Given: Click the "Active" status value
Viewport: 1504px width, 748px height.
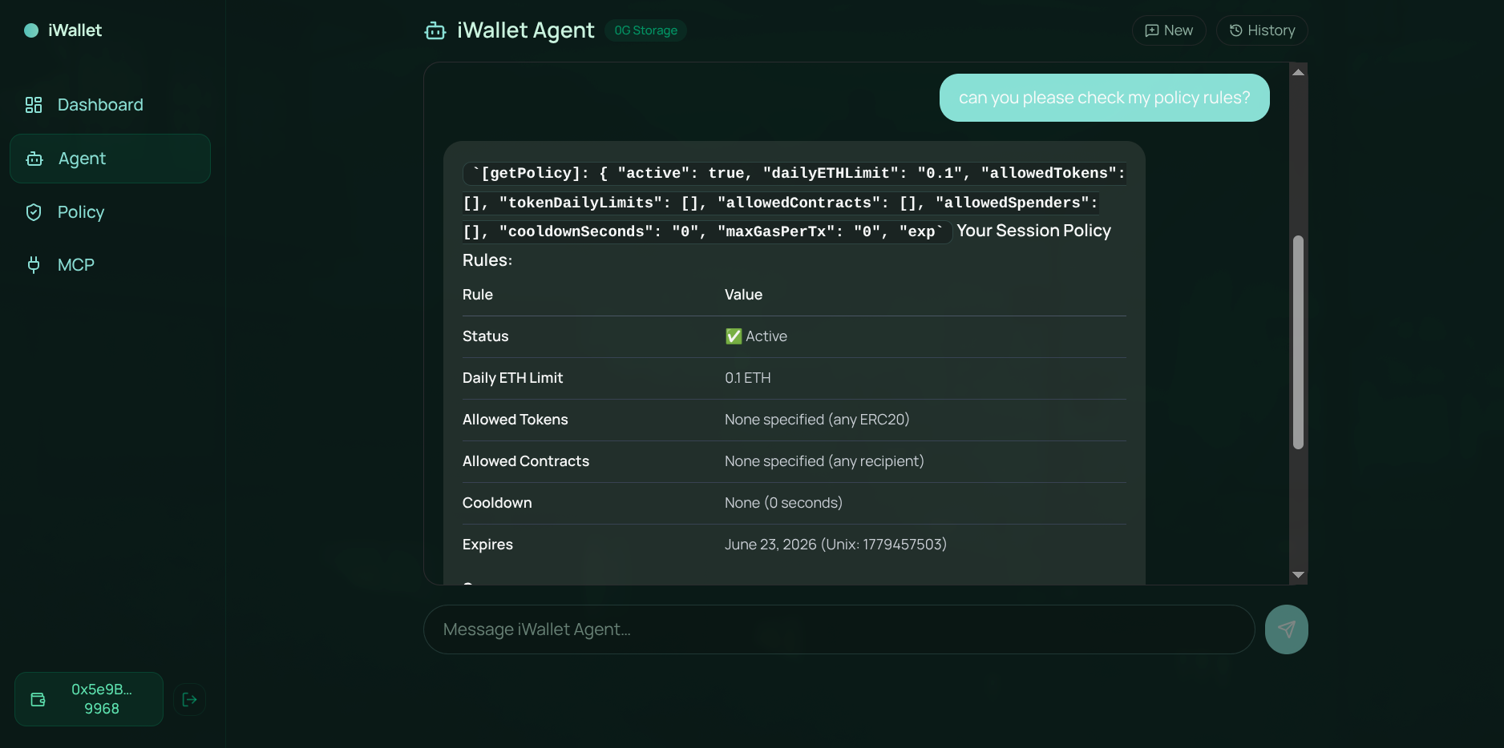Looking at the screenshot, I should 756,336.
